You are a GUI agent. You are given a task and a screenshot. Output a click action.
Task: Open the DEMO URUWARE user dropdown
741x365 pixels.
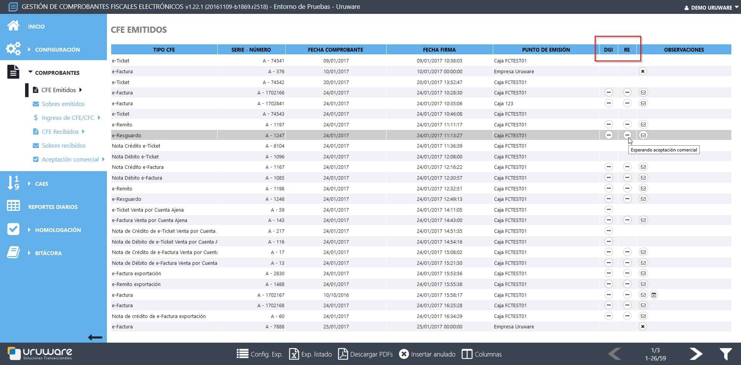(711, 7)
